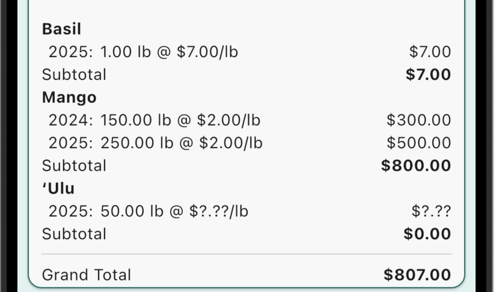496x292 pixels.
Task: Select the Basil 2025 1.00 lb line
Action: (143, 52)
